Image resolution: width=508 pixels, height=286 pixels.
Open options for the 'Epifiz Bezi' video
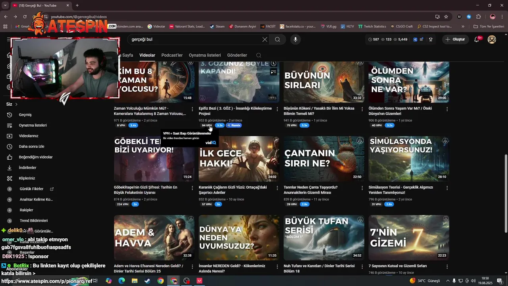pyautogui.click(x=277, y=109)
